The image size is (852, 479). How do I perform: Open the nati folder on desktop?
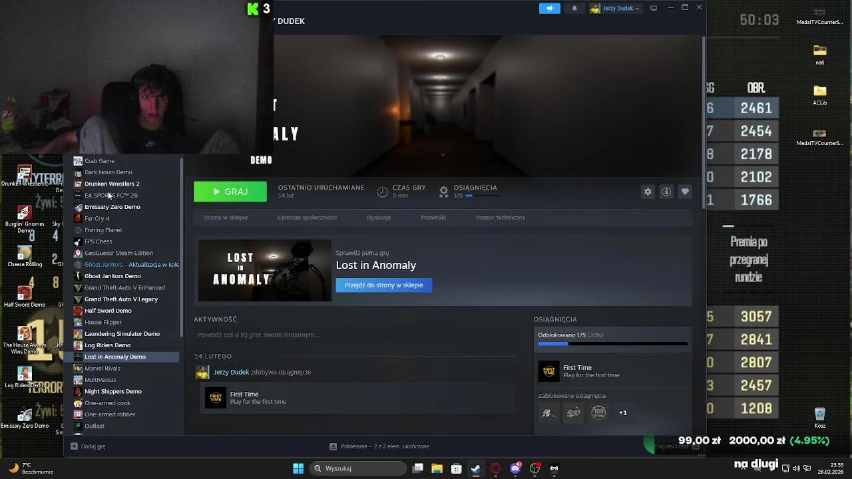pyautogui.click(x=820, y=55)
